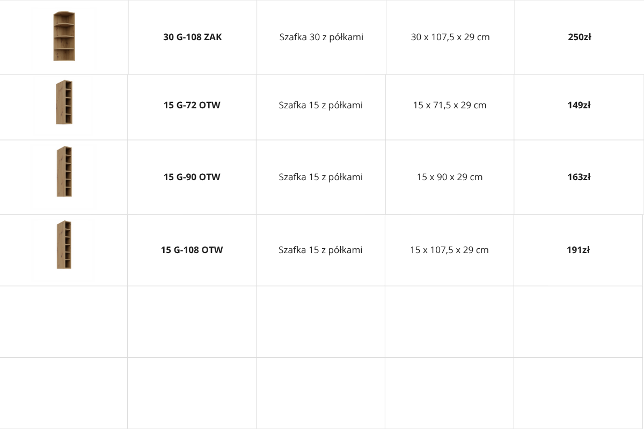Click the Szafka 30 z półkami description
The image size is (644, 429).
click(x=321, y=37)
